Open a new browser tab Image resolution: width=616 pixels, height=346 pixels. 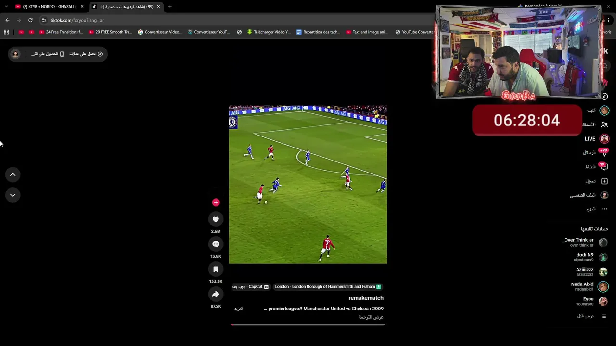[x=170, y=7]
